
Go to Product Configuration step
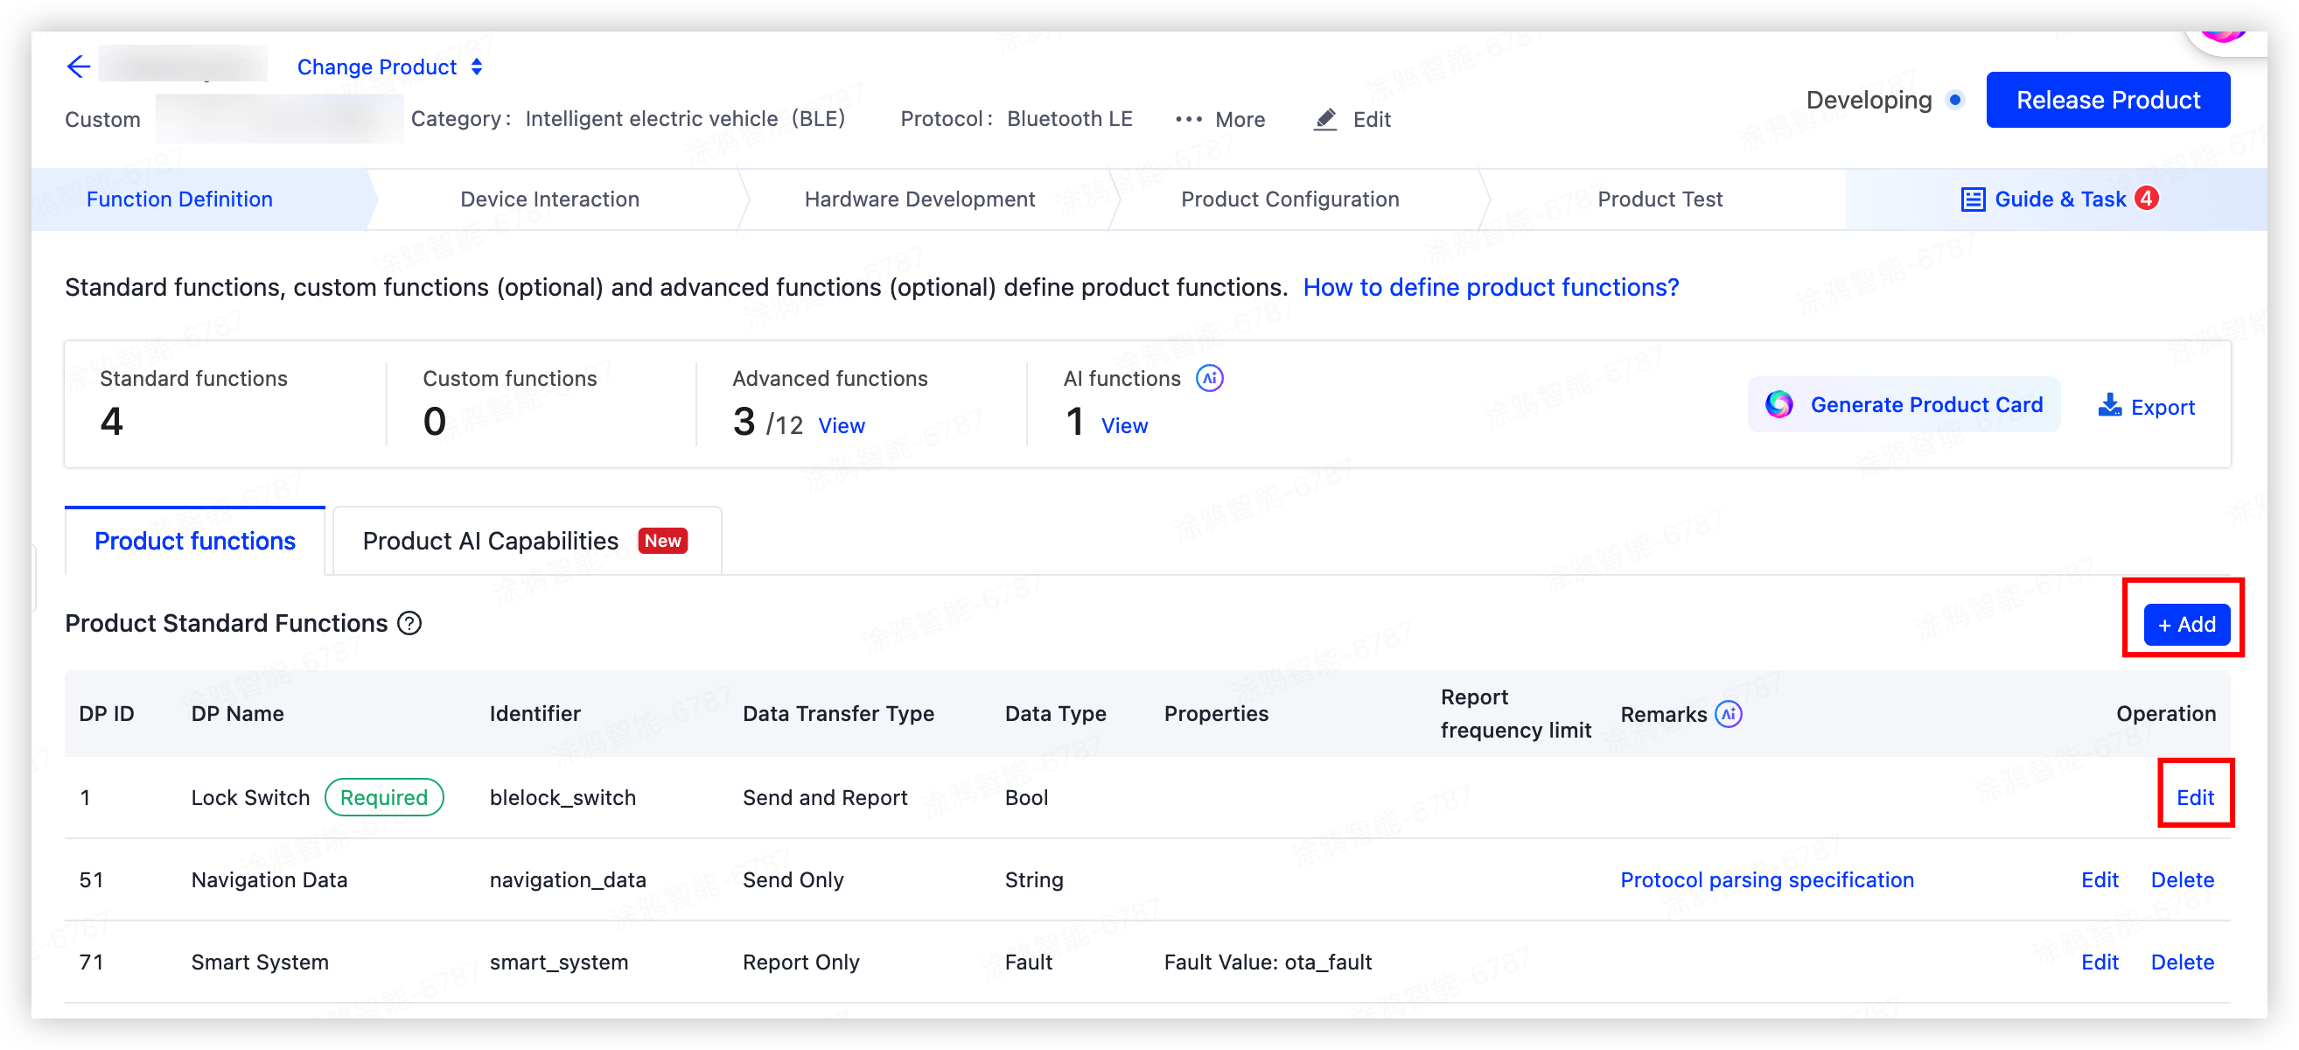[x=1289, y=199]
